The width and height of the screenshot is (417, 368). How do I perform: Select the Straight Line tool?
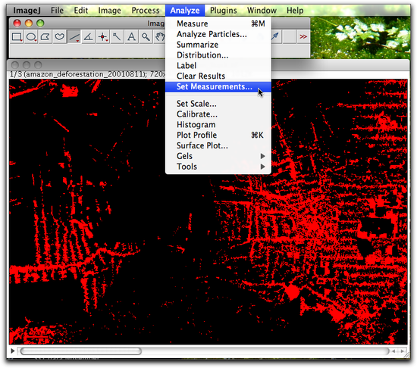coord(74,37)
